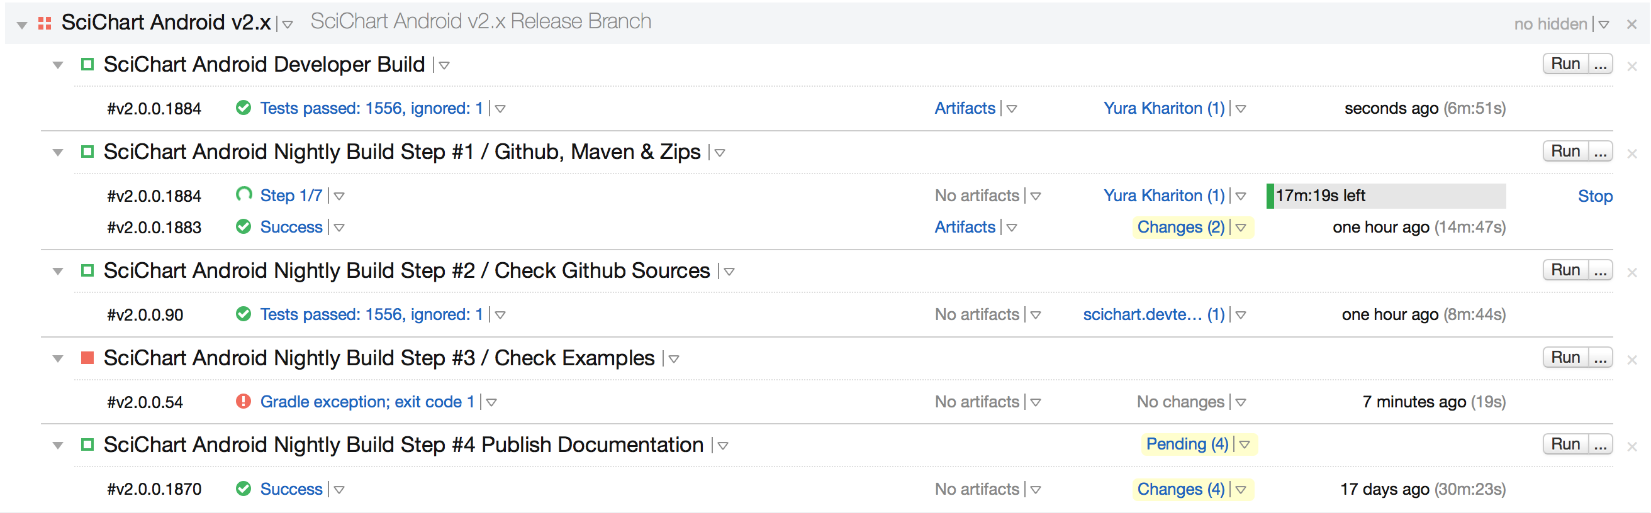Run Nightly Build Step #2
Image resolution: width=1651 pixels, height=513 pixels.
[x=1565, y=270]
